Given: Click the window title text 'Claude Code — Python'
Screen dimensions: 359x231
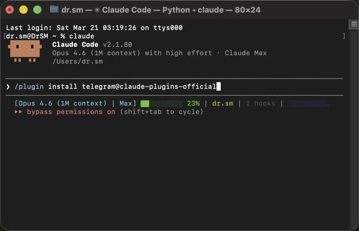Looking at the screenshot, I should pos(146,10).
